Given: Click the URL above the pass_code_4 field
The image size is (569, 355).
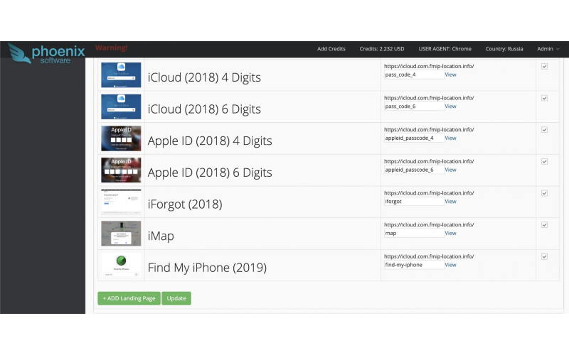Looking at the screenshot, I should (x=429, y=66).
